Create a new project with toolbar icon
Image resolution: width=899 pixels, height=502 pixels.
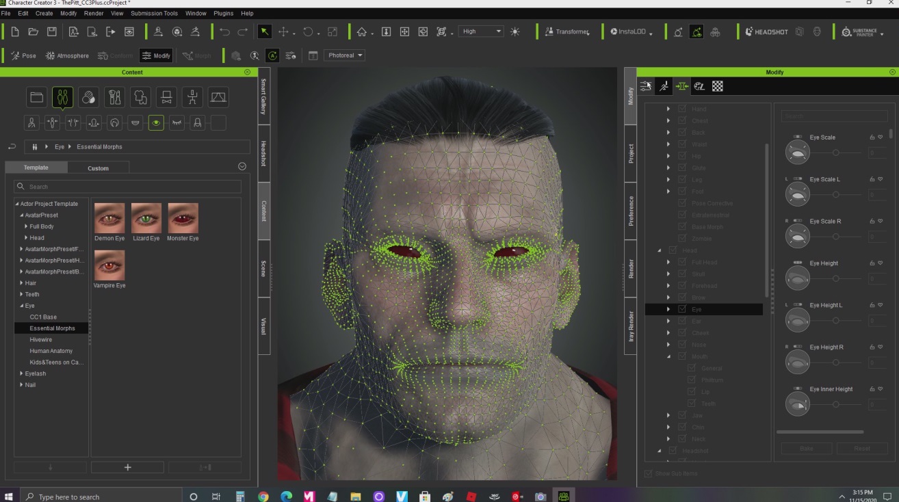pyautogui.click(x=15, y=31)
